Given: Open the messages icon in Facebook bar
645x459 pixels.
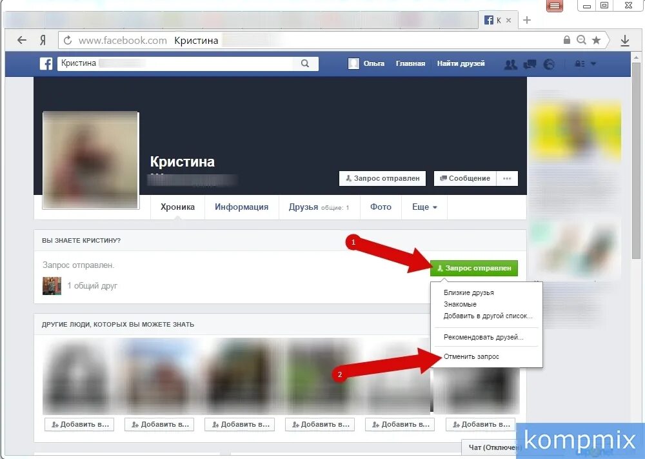Looking at the screenshot, I should tap(530, 64).
